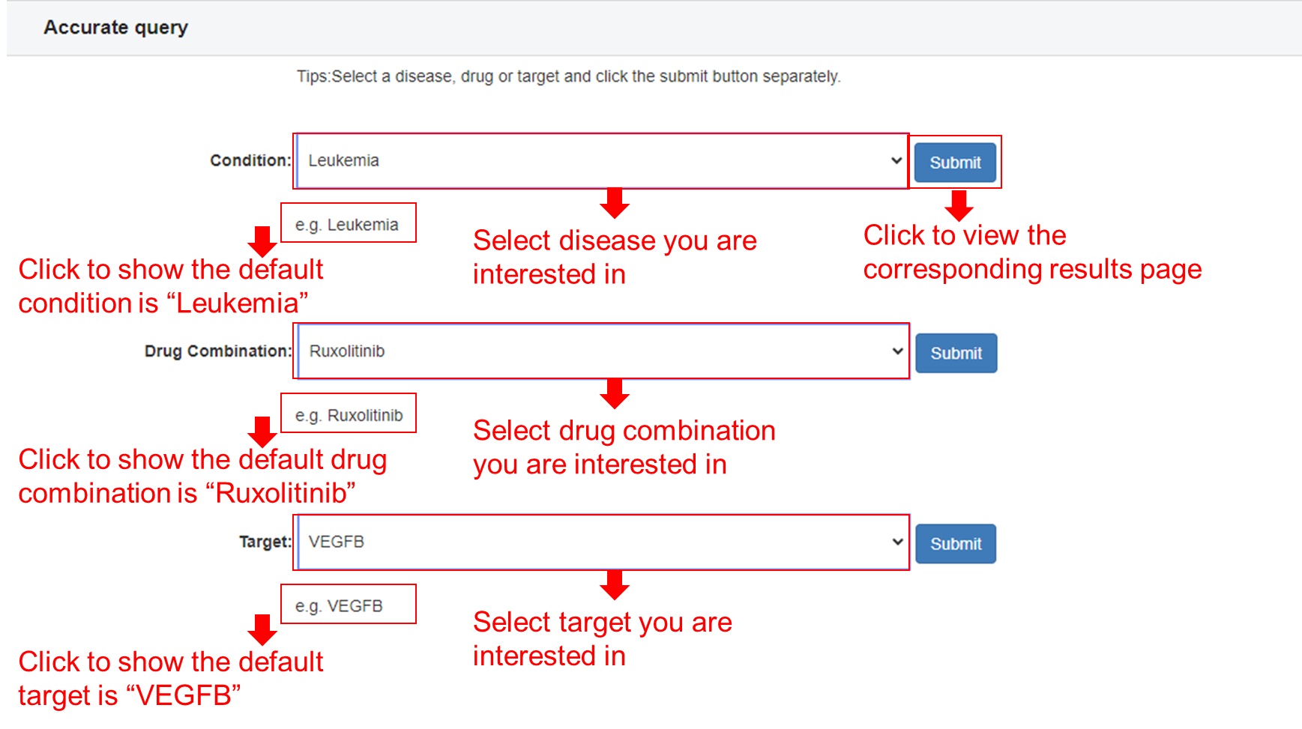Open the Condition dropdown showing Leukemia
Viewport: 1302px width, 729px height.
click(602, 161)
